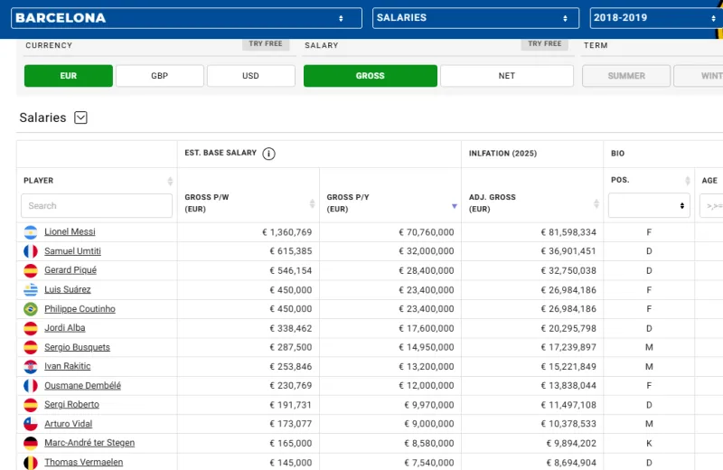723x470 pixels.
Task: Click Busquets' adjusted gross € 17,239,897
Action: 568,347
